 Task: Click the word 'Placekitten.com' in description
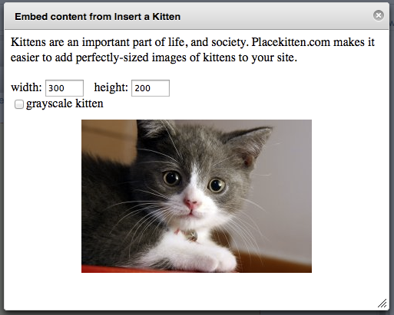291,42
